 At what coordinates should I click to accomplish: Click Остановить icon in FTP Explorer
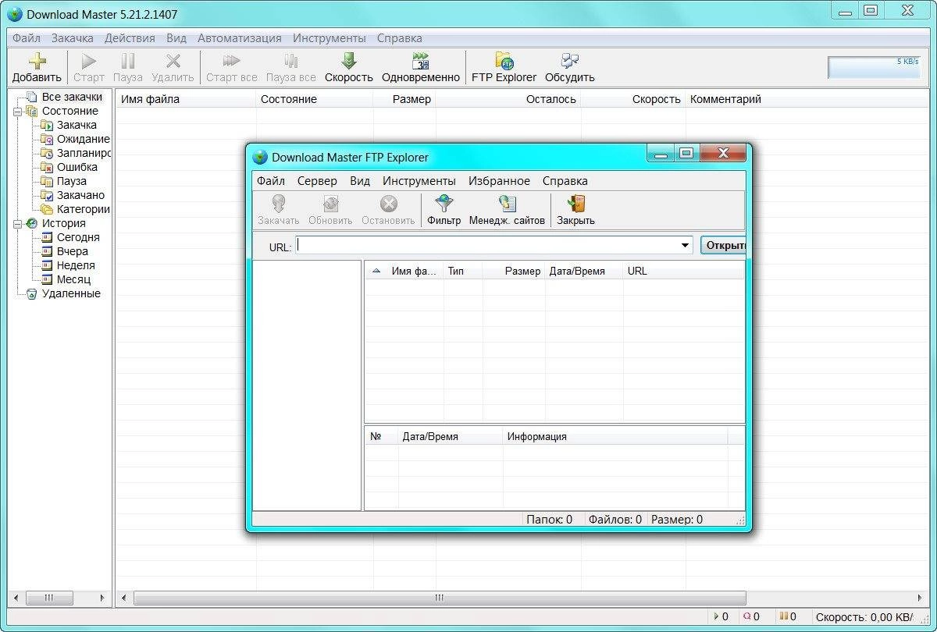pyautogui.click(x=388, y=204)
